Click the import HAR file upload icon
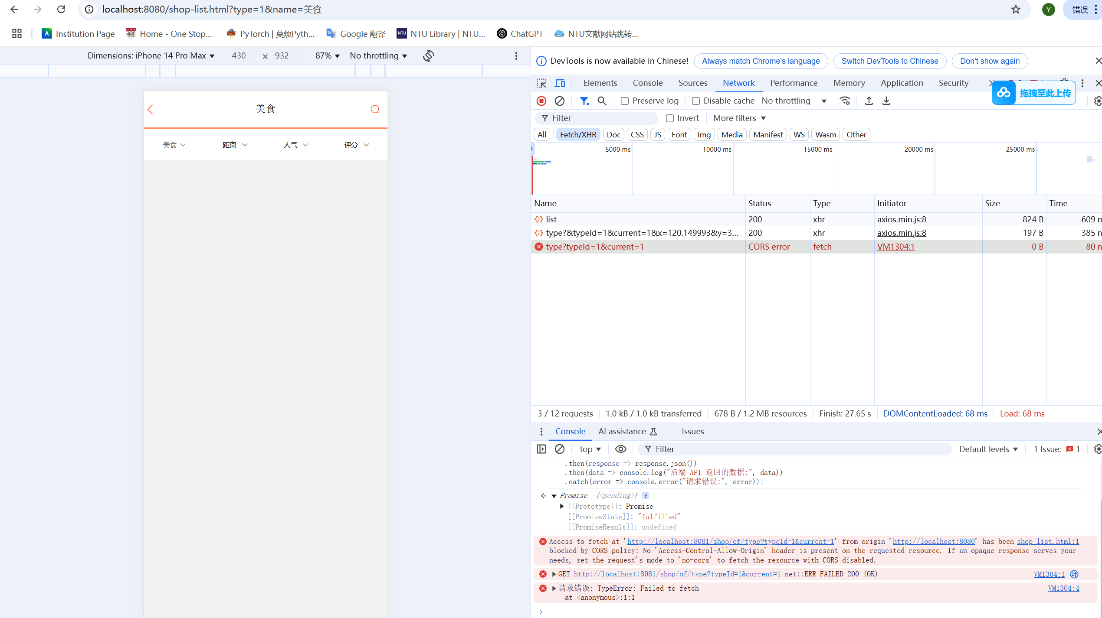This screenshot has height=618, width=1102. tap(869, 101)
